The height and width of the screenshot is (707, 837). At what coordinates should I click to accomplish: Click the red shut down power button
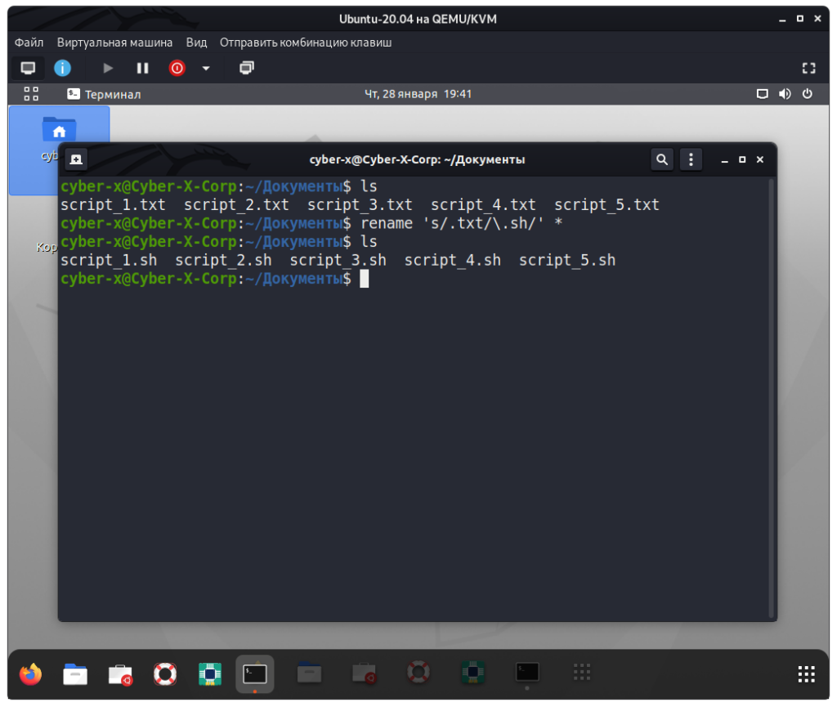coord(177,68)
